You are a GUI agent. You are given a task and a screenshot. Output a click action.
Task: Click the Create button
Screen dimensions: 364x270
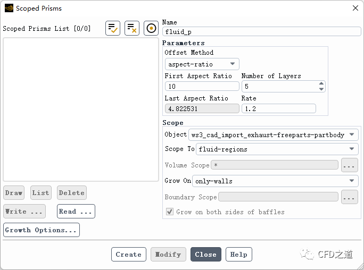pyautogui.click(x=129, y=255)
